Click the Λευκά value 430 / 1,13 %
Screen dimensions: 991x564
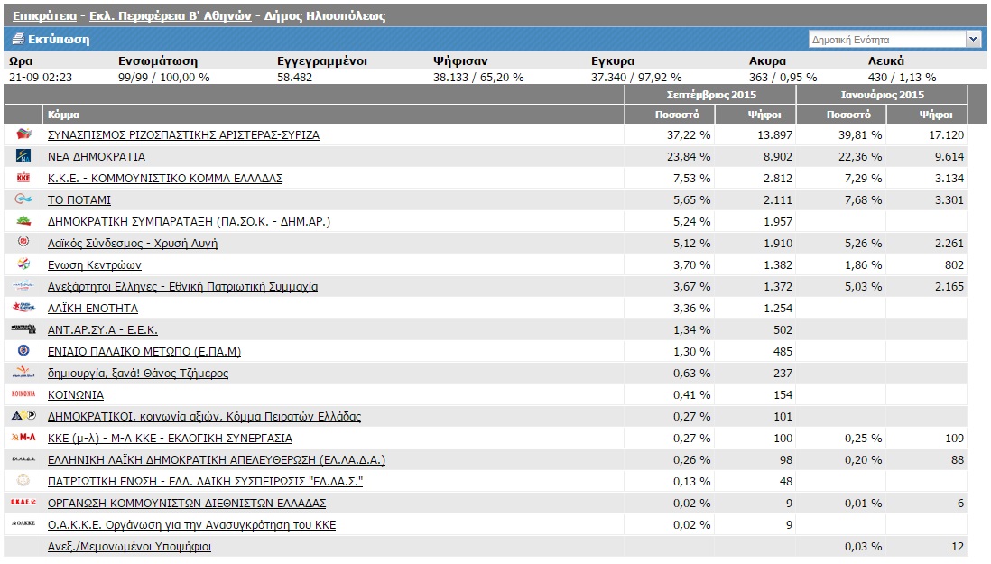point(902,77)
